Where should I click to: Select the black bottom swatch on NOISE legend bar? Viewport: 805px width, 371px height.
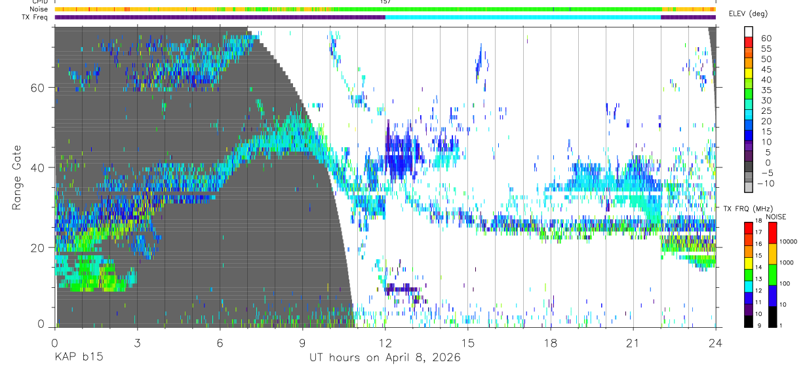(773, 315)
